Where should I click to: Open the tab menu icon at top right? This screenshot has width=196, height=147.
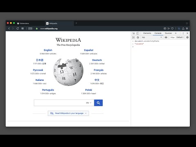coord(187,23)
